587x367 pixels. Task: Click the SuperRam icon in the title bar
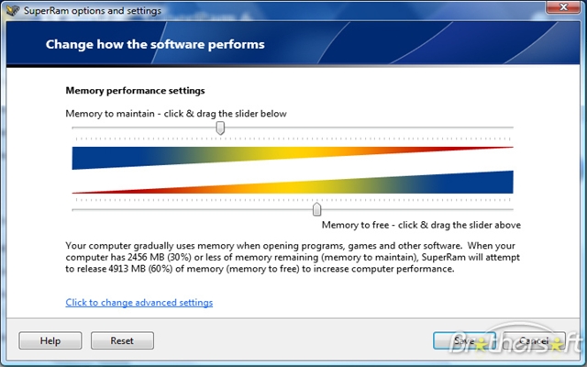(x=12, y=10)
